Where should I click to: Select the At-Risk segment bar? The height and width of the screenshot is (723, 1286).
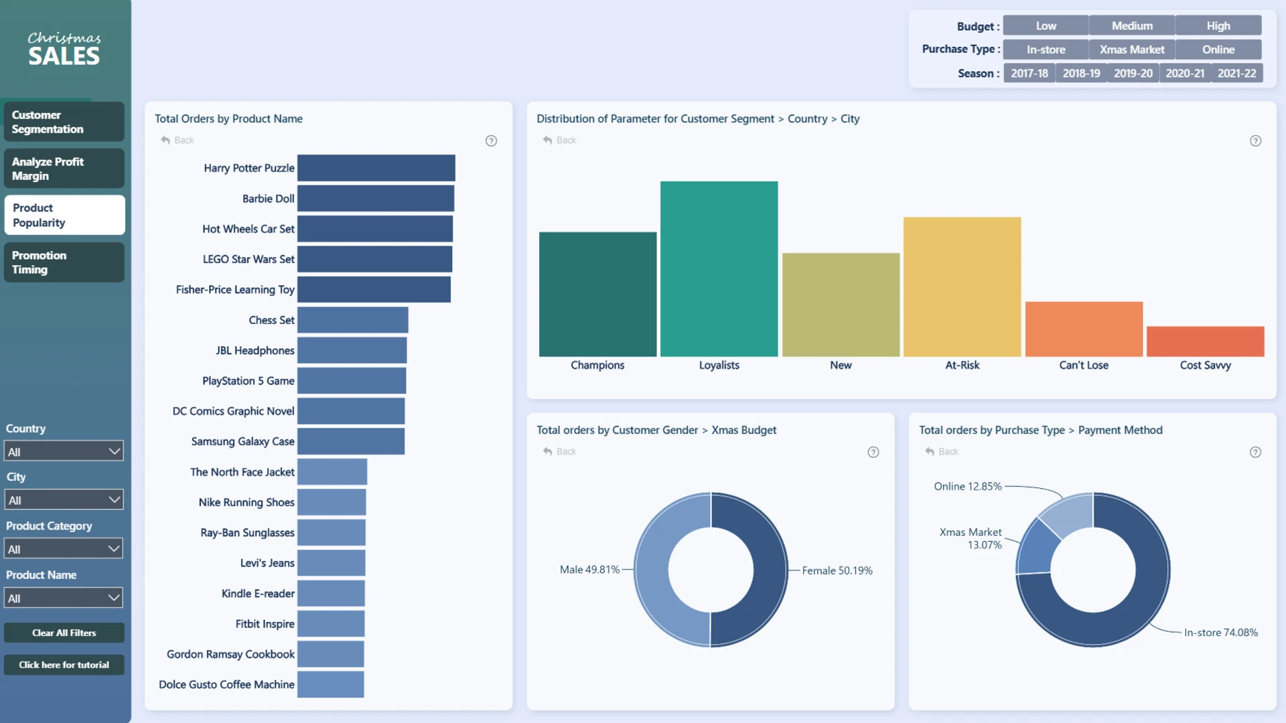(x=962, y=287)
